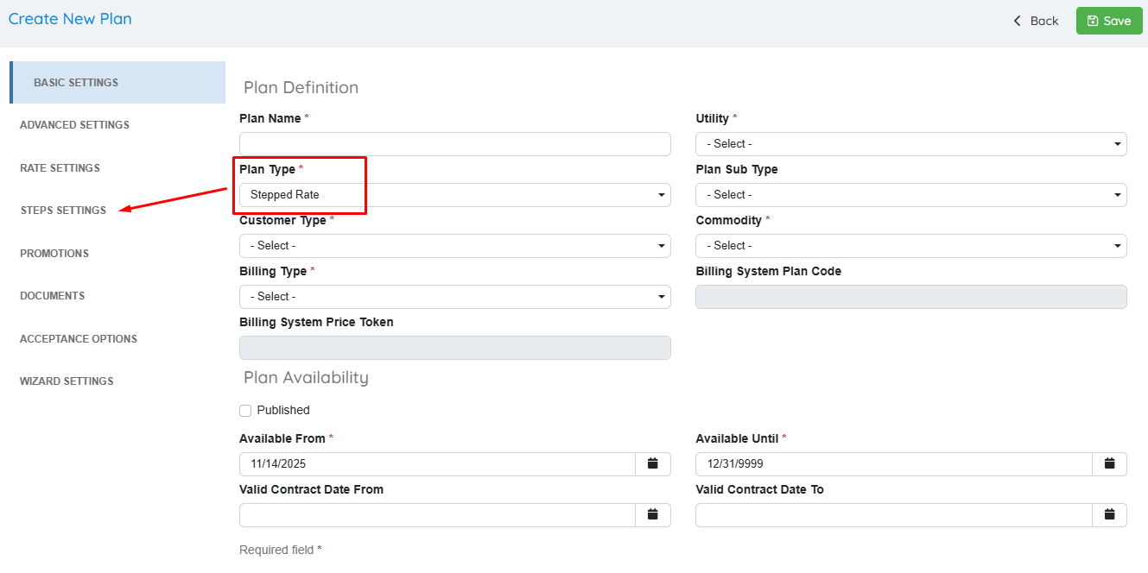Open the Advanced Settings tab

click(x=74, y=125)
